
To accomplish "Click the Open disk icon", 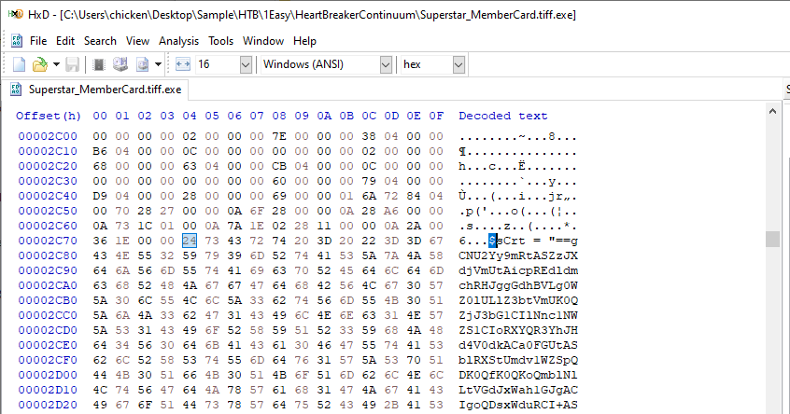I will [120, 64].
